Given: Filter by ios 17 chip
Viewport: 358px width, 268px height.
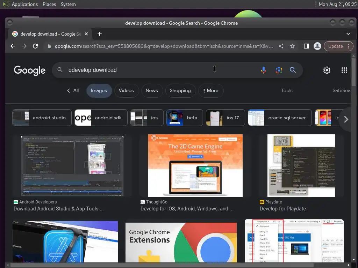Looking at the screenshot, I should (x=225, y=118).
